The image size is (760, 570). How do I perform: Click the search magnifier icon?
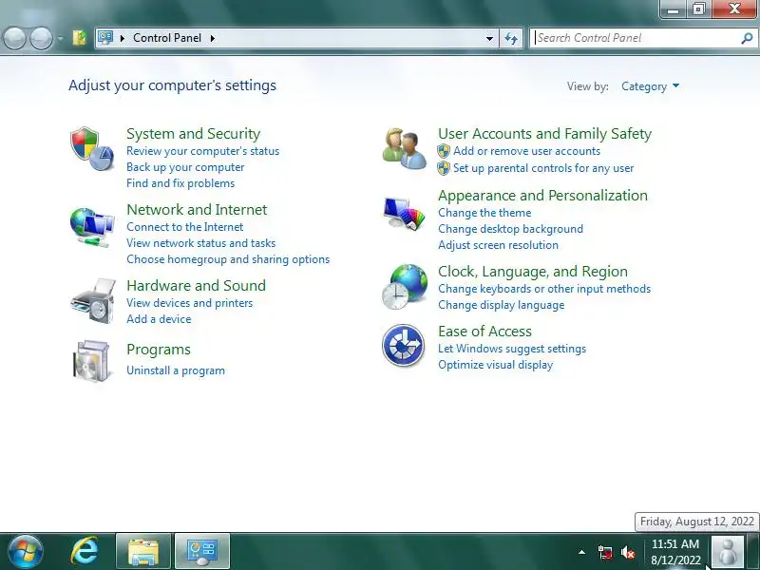click(747, 38)
